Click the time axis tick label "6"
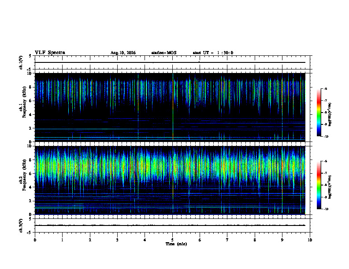349x269 pixels. pos(200,240)
